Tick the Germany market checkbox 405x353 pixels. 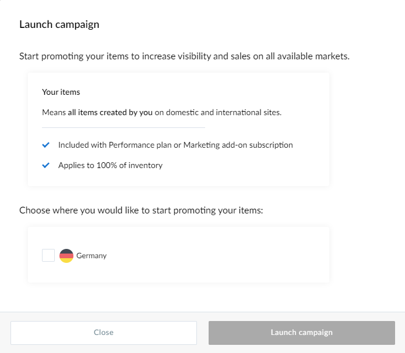pyautogui.click(x=48, y=255)
